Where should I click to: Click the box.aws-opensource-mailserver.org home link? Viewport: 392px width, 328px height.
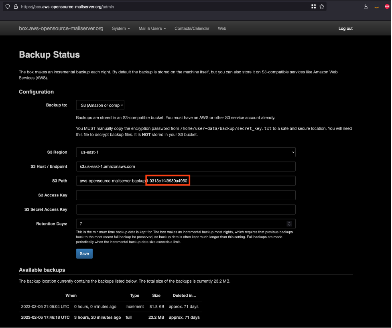(61, 28)
